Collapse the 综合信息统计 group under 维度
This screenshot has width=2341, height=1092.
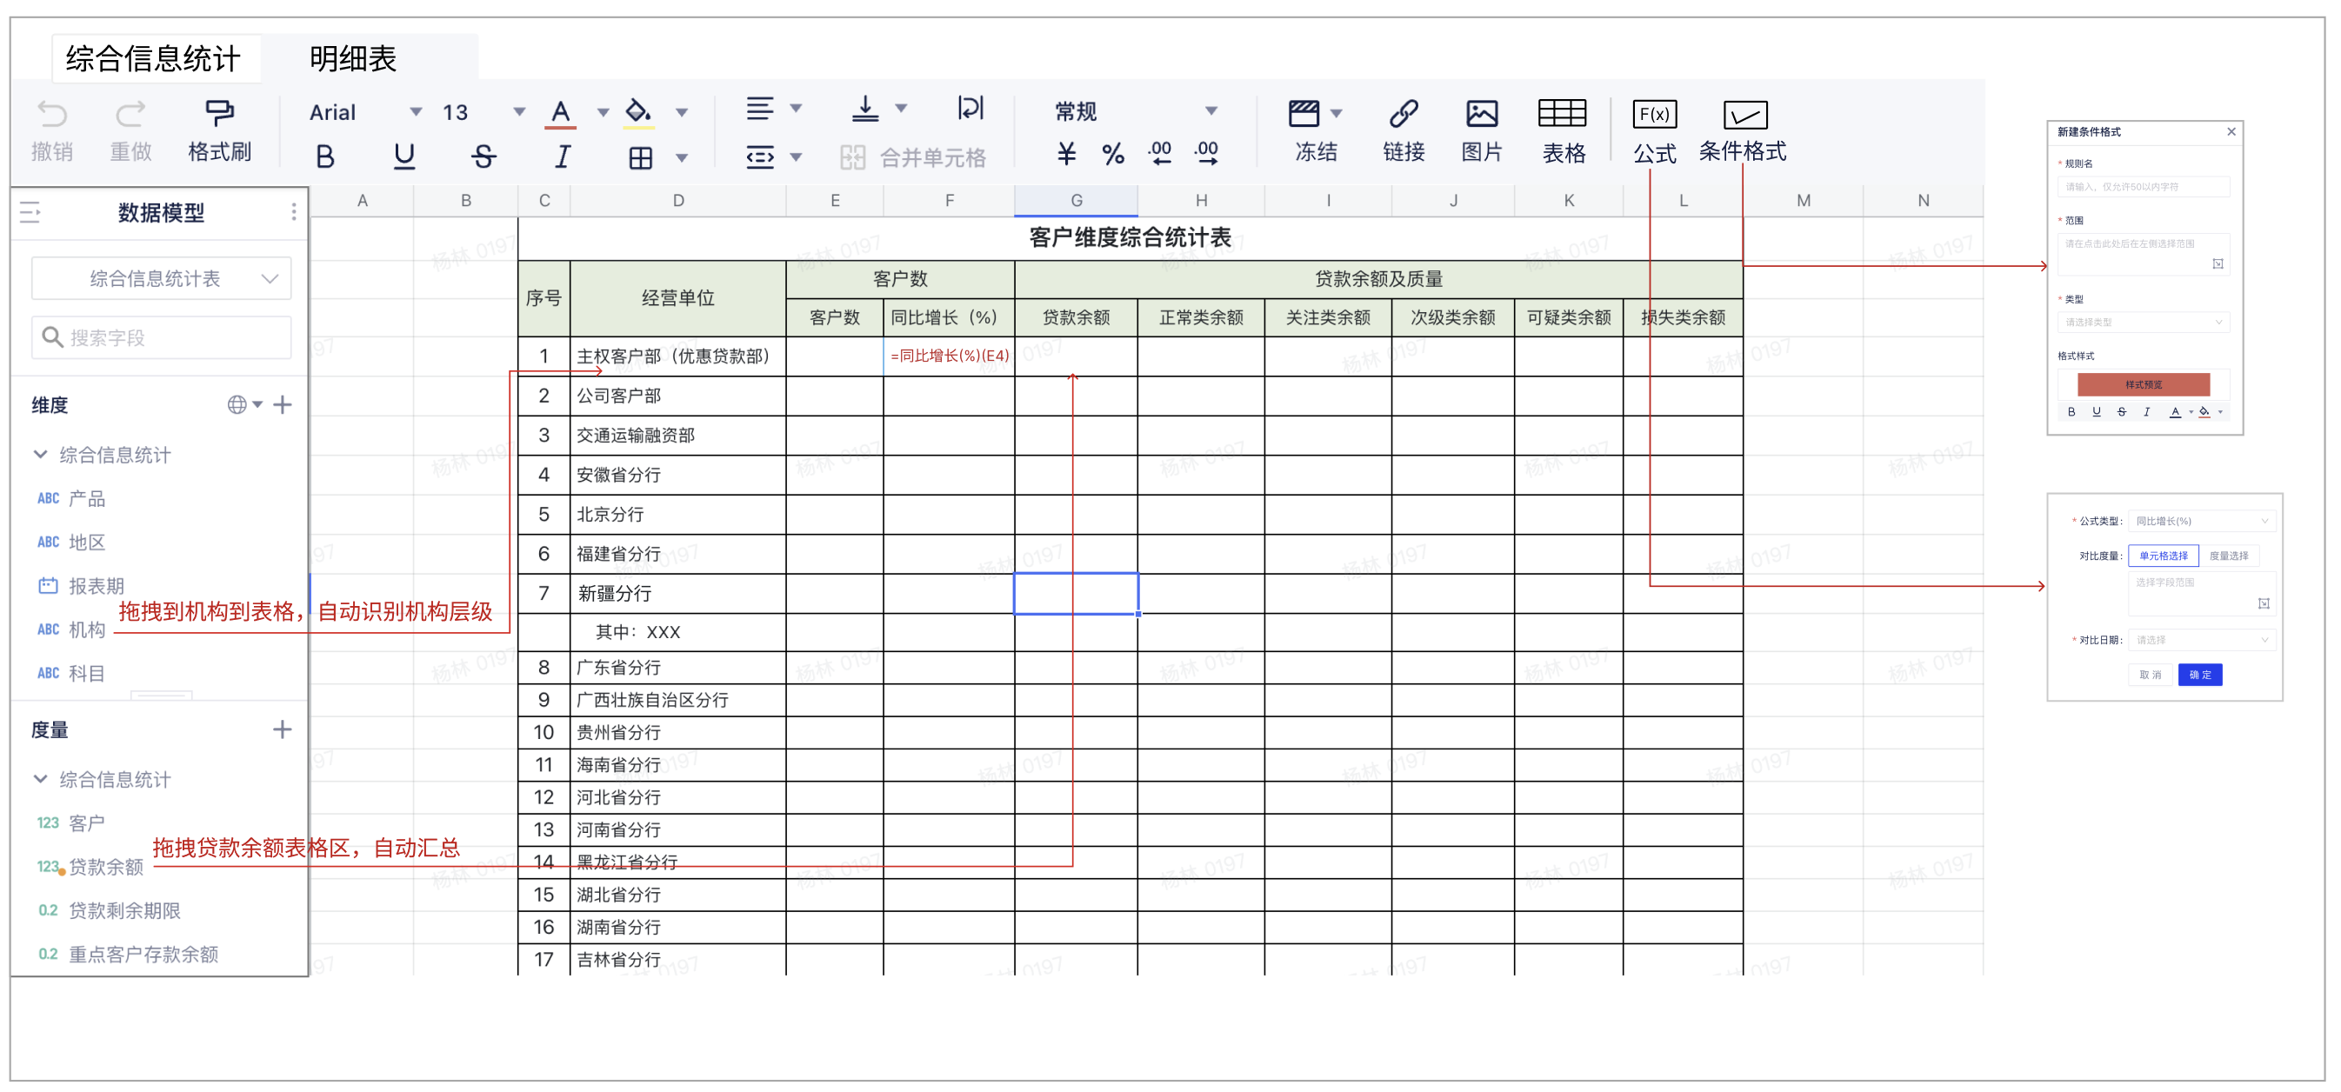(x=41, y=454)
